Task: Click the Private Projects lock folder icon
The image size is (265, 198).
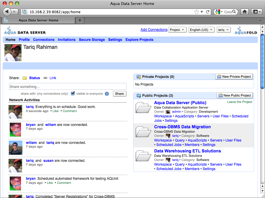Action: [139, 77]
